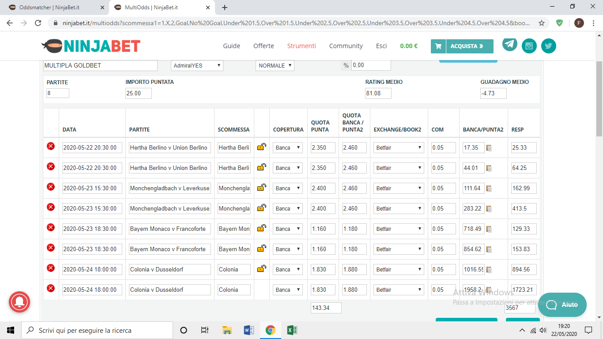Toggle the lock on the row with resp 894.56

[262, 269]
